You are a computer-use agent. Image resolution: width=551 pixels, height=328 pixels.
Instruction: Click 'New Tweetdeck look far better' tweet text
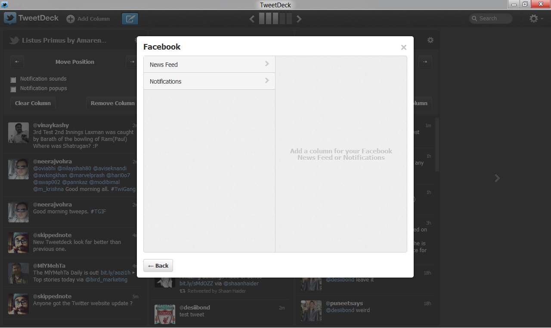pos(77,246)
